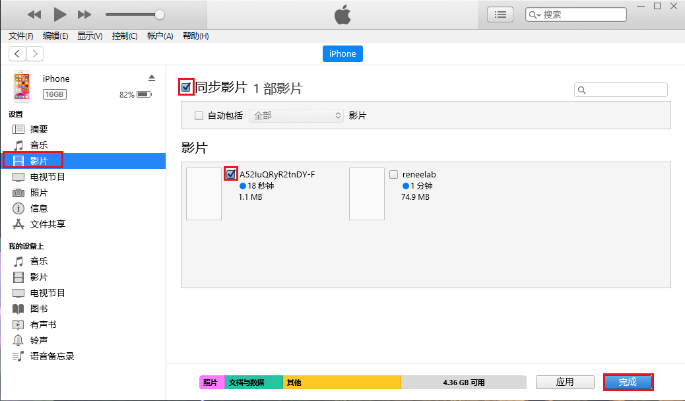Open the 文件(F) menu
The height and width of the screenshot is (401, 685).
[x=21, y=36]
